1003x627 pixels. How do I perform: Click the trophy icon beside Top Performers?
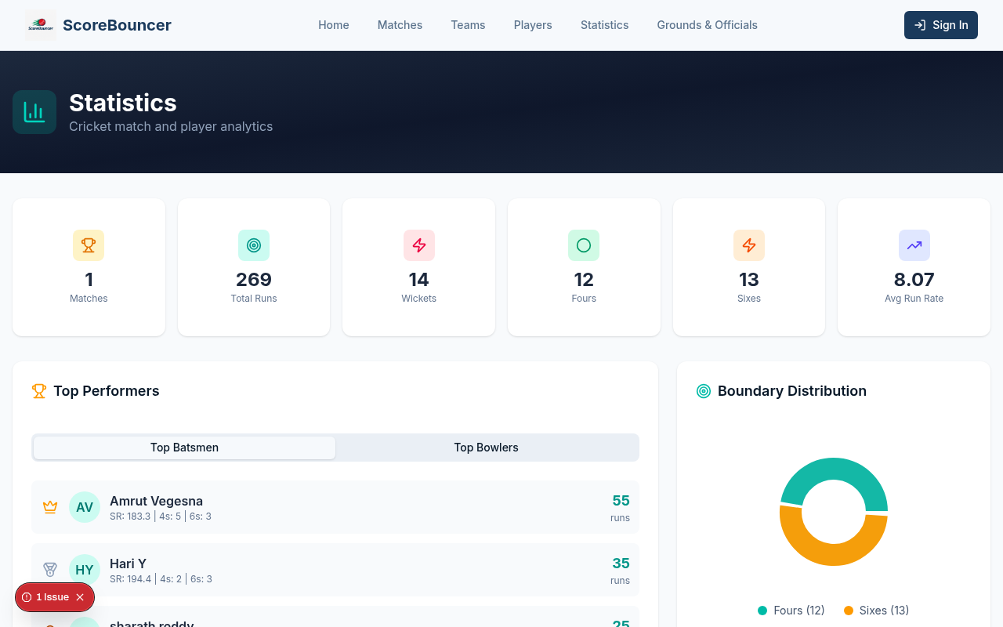coord(39,391)
